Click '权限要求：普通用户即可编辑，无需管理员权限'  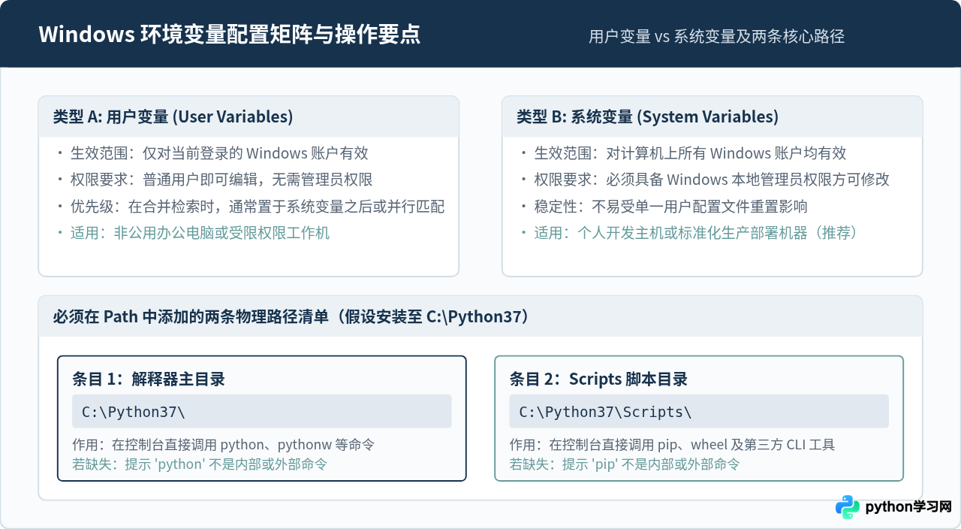221,180
